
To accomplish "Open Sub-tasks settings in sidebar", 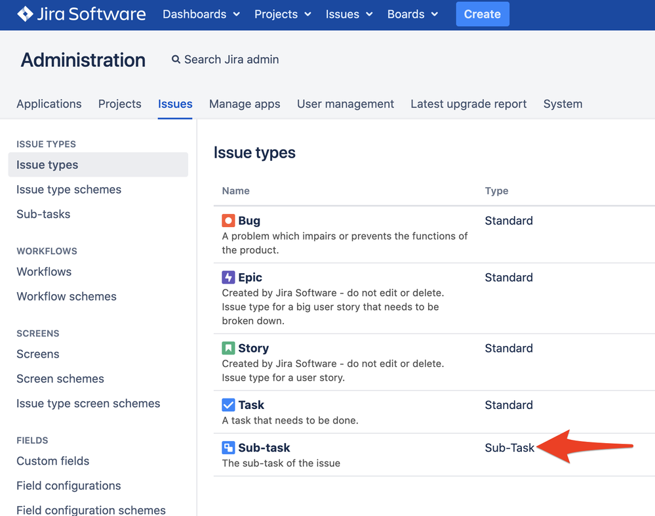I will (x=43, y=214).
